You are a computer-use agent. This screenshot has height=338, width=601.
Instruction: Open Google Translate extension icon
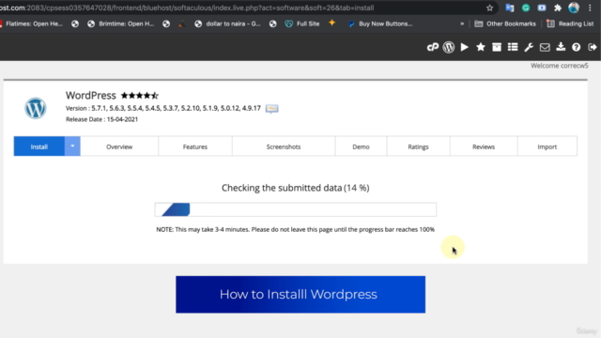coord(509,8)
